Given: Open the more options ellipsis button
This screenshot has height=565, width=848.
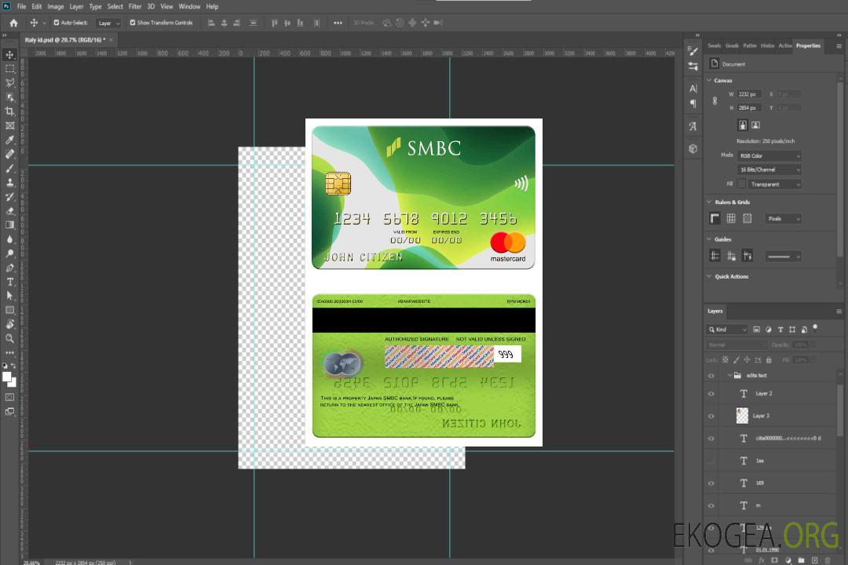Looking at the screenshot, I should pyautogui.click(x=338, y=23).
